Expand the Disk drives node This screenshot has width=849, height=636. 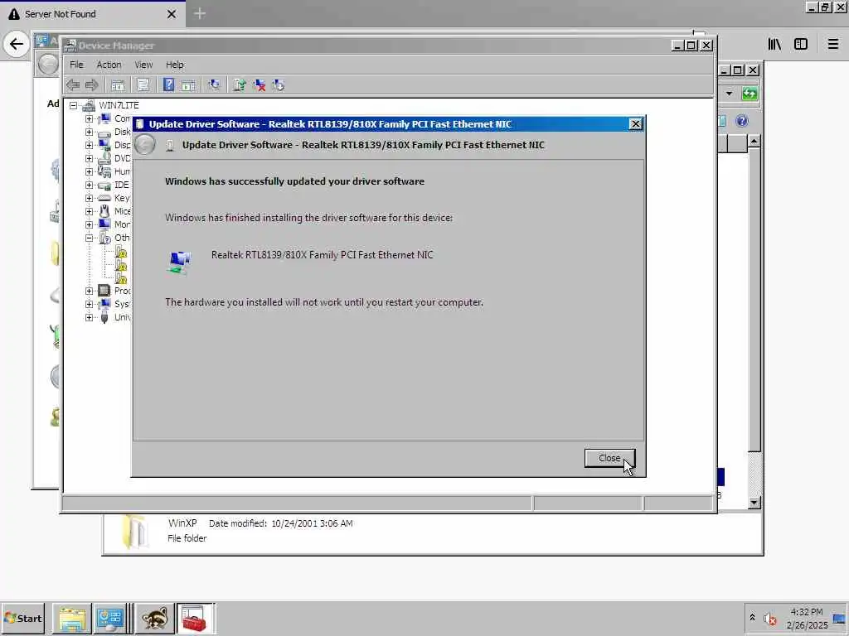pyautogui.click(x=89, y=132)
